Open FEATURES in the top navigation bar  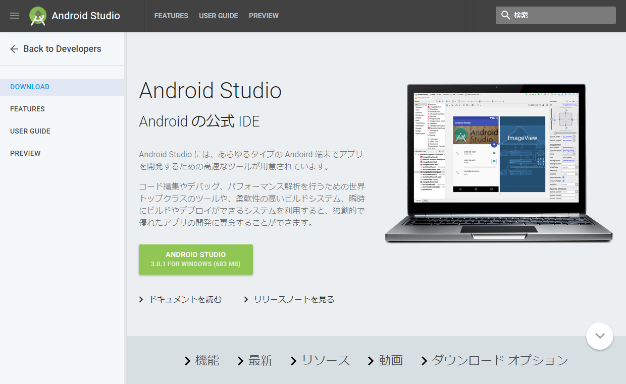point(171,16)
